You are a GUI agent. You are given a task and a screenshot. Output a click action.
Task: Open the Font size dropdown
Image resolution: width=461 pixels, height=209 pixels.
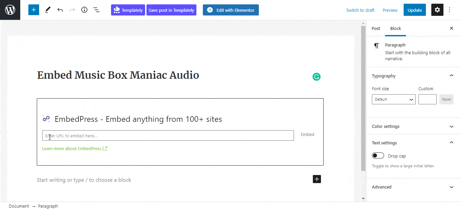[x=394, y=99]
